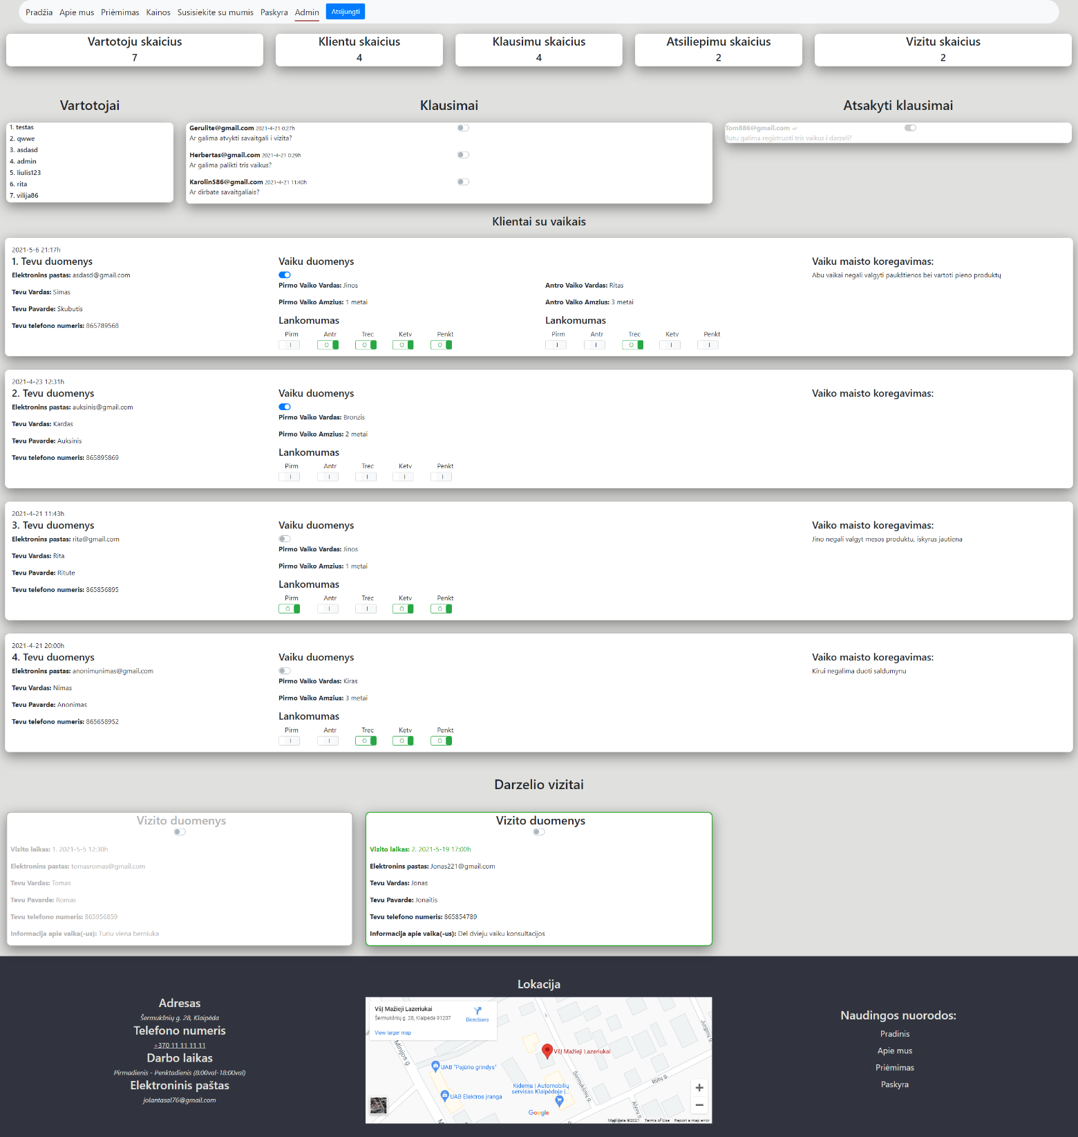Go to Priėmimas in the top navigation
Viewport: 1078px width, 1137px height.
tap(120, 12)
